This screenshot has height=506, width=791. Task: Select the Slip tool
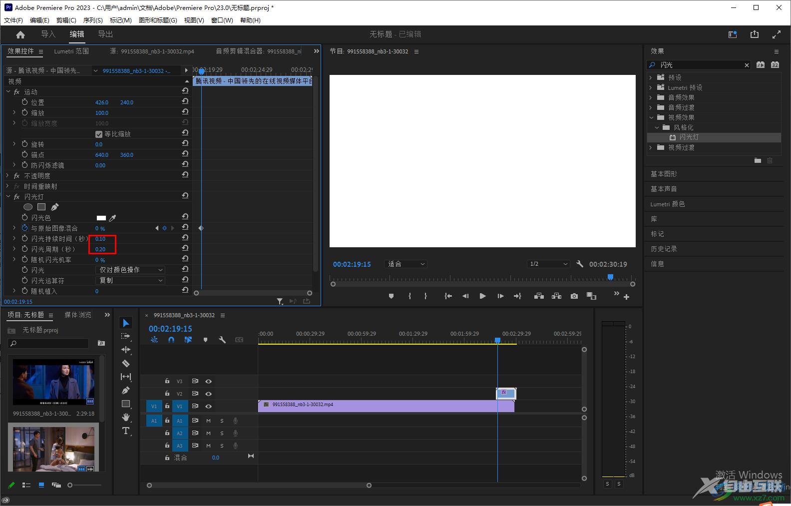126,377
